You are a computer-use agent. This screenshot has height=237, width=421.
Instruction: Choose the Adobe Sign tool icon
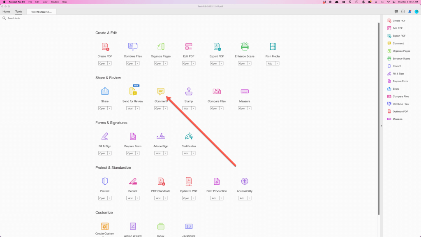pos(161,136)
